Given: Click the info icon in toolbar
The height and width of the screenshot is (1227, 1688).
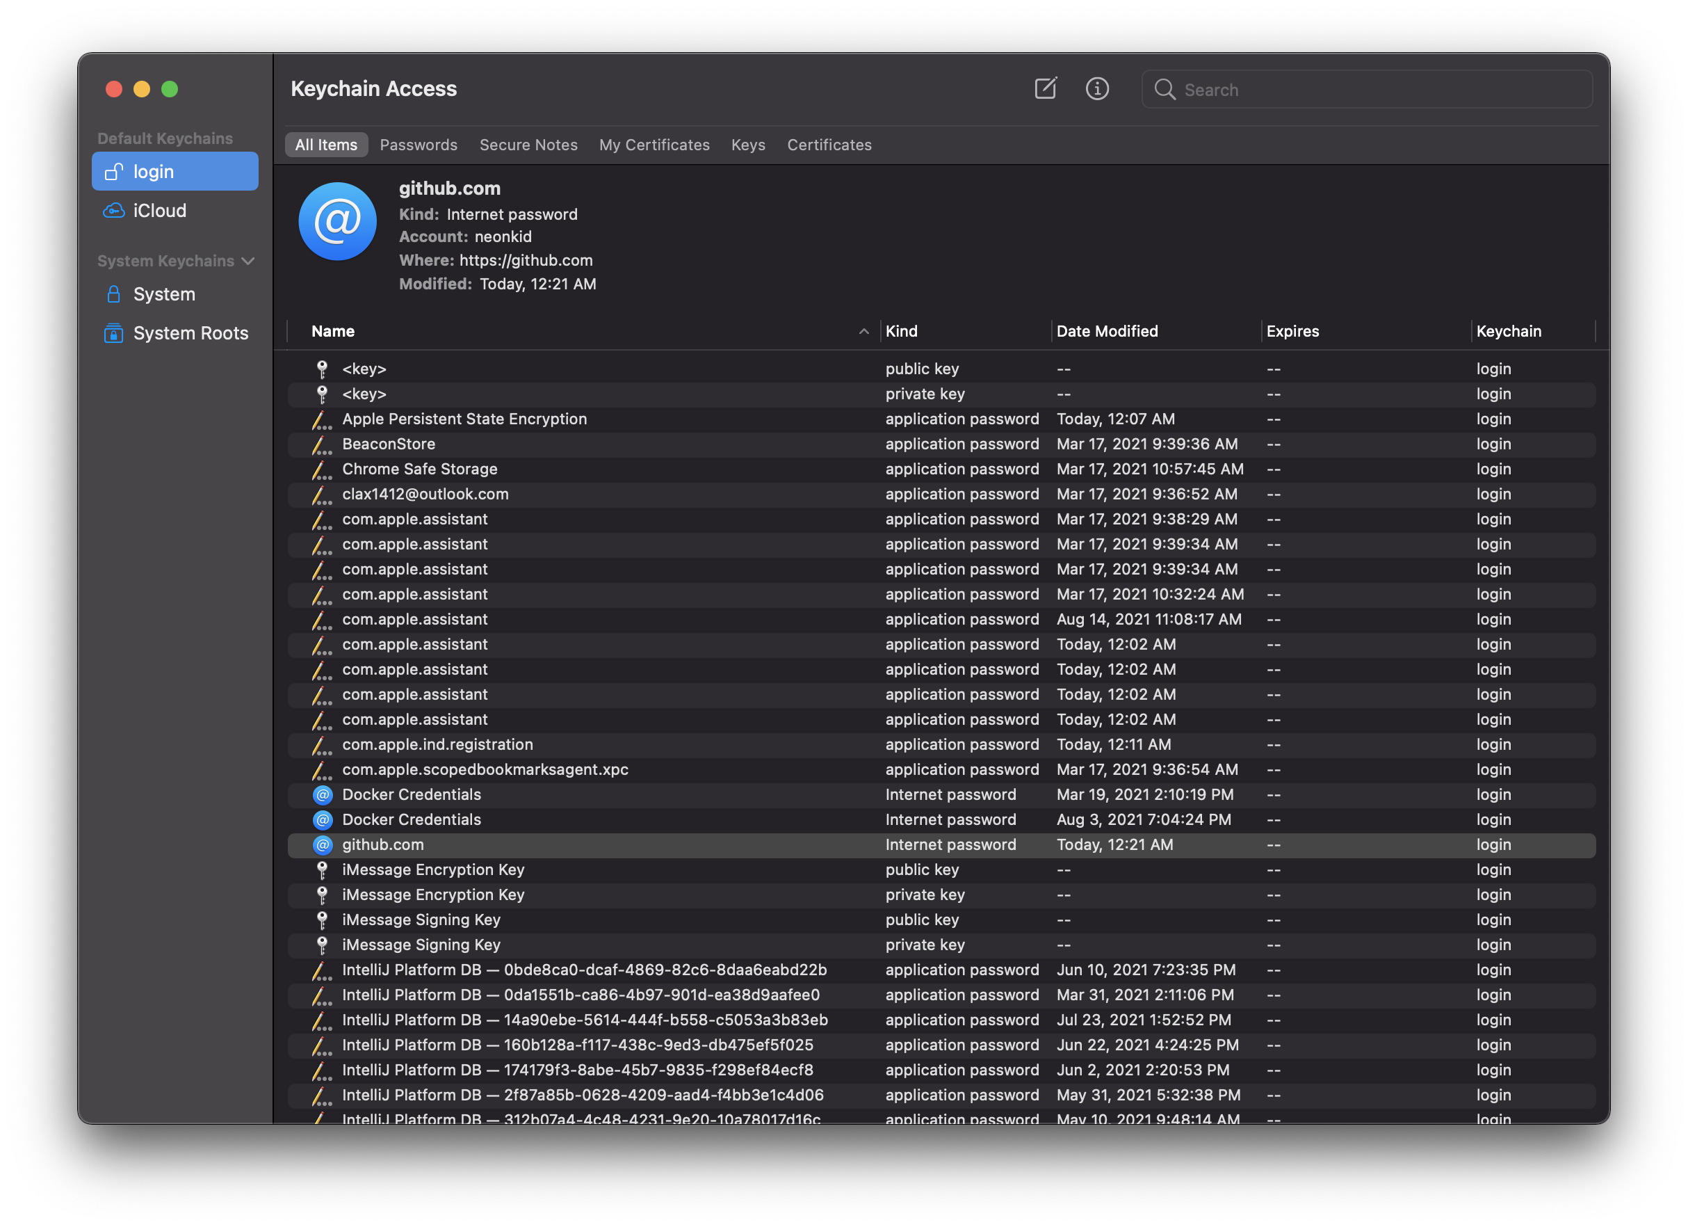Looking at the screenshot, I should point(1096,88).
